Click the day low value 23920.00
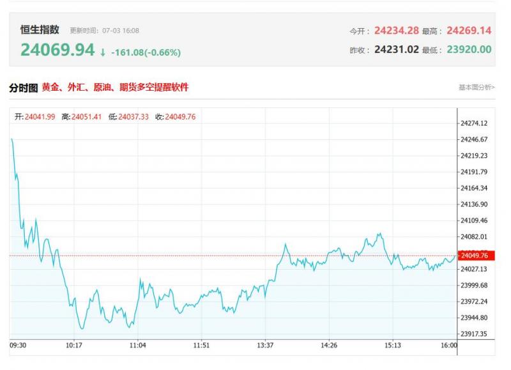 point(469,50)
